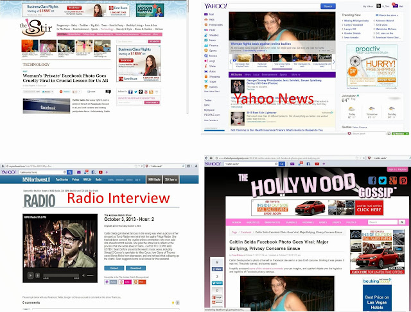The image size is (411, 312).
Task: Show next stories in Yahoo carousel
Action: 334,62
